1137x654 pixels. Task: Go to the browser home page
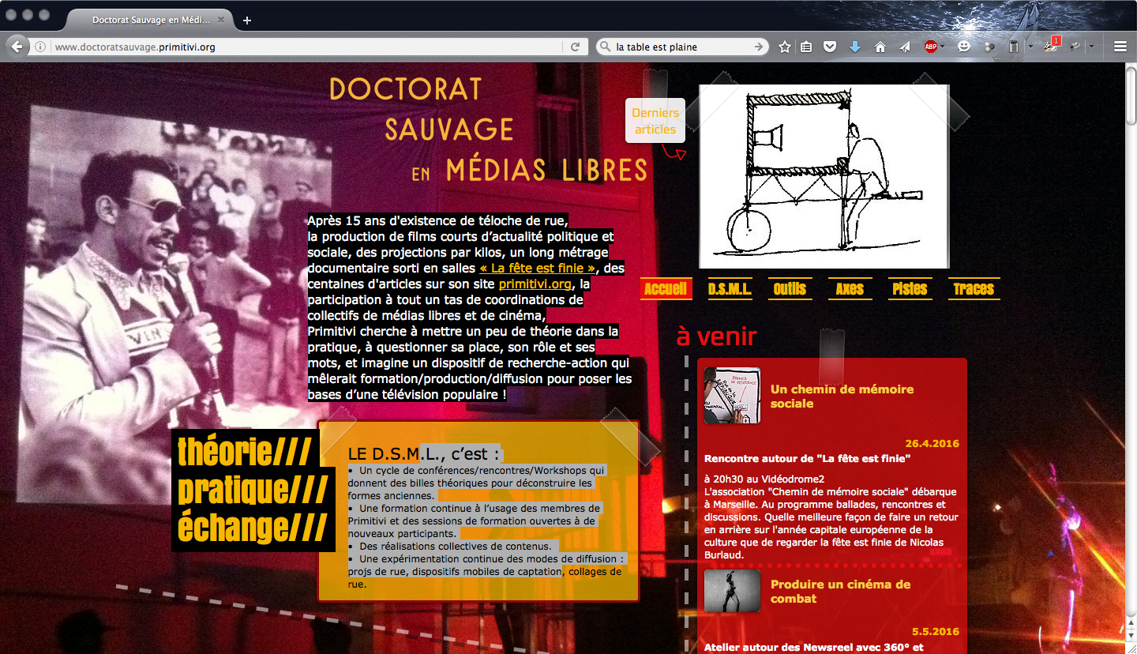[880, 47]
